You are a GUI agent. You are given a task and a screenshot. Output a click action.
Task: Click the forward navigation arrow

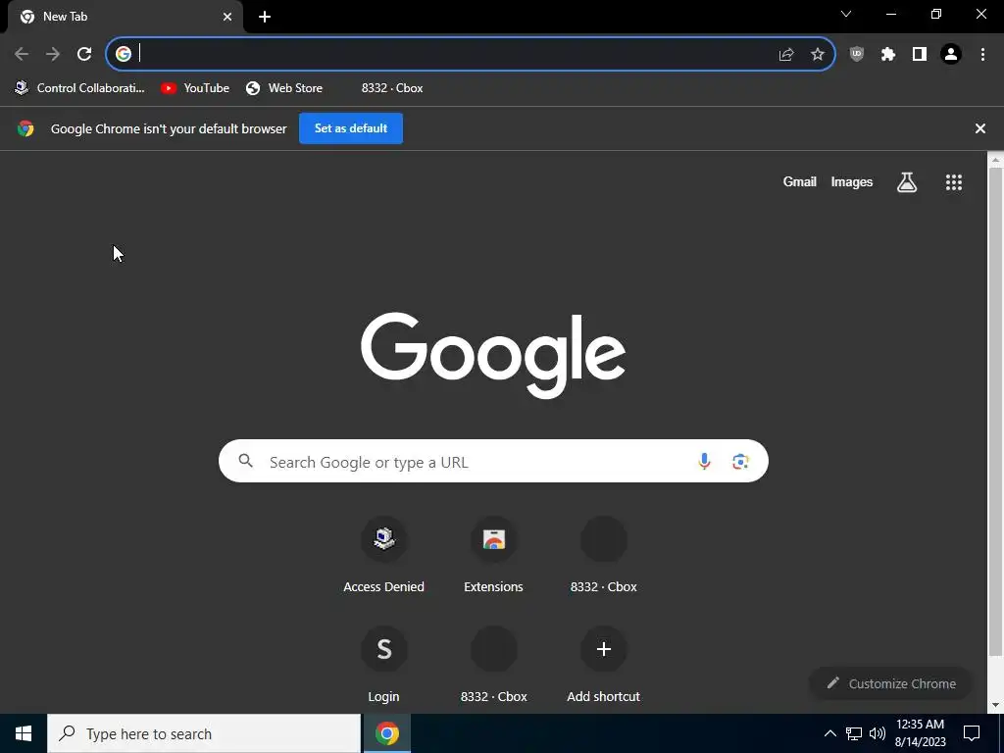coord(53,54)
